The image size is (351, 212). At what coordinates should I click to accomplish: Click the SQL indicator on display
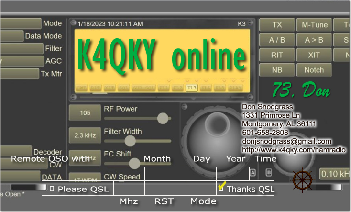[123, 88]
